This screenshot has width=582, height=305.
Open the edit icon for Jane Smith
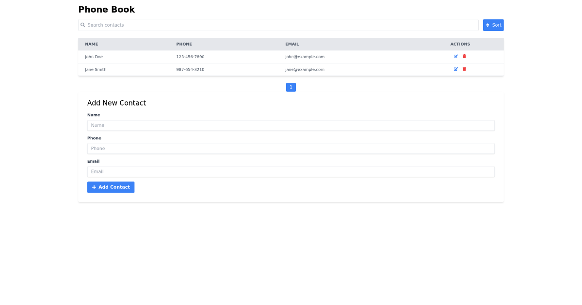[456, 69]
